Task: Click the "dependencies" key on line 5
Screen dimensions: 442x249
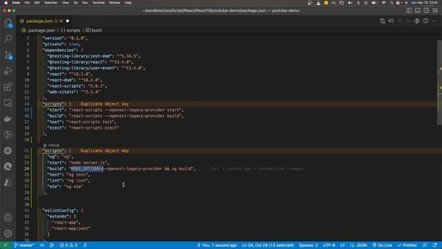Action: (59, 50)
